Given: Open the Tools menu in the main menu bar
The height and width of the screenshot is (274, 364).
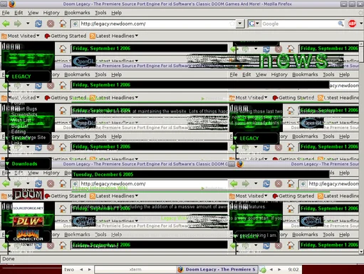Looking at the screenshot, I should tap(100, 13).
